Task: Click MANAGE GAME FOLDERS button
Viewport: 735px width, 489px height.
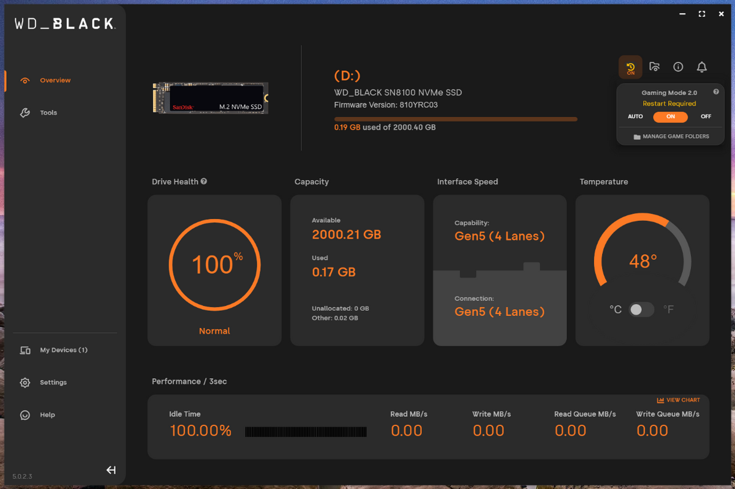Action: pos(671,136)
